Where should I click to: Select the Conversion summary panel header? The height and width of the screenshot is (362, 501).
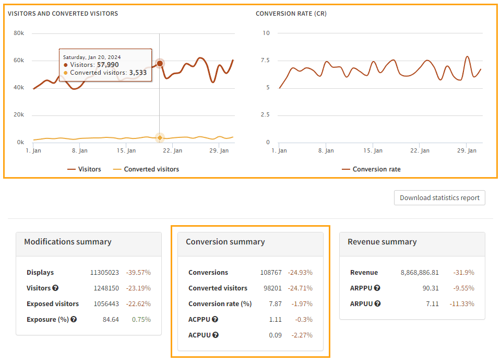(x=225, y=242)
